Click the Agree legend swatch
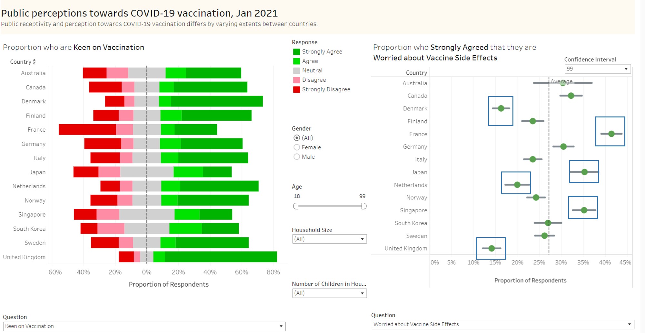Screen dimensions: 645x333 [296, 61]
